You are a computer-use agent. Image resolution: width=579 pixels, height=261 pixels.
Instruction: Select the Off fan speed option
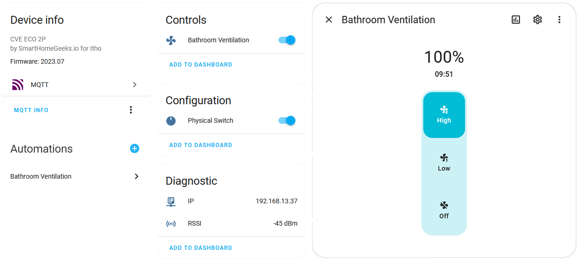coord(444,210)
